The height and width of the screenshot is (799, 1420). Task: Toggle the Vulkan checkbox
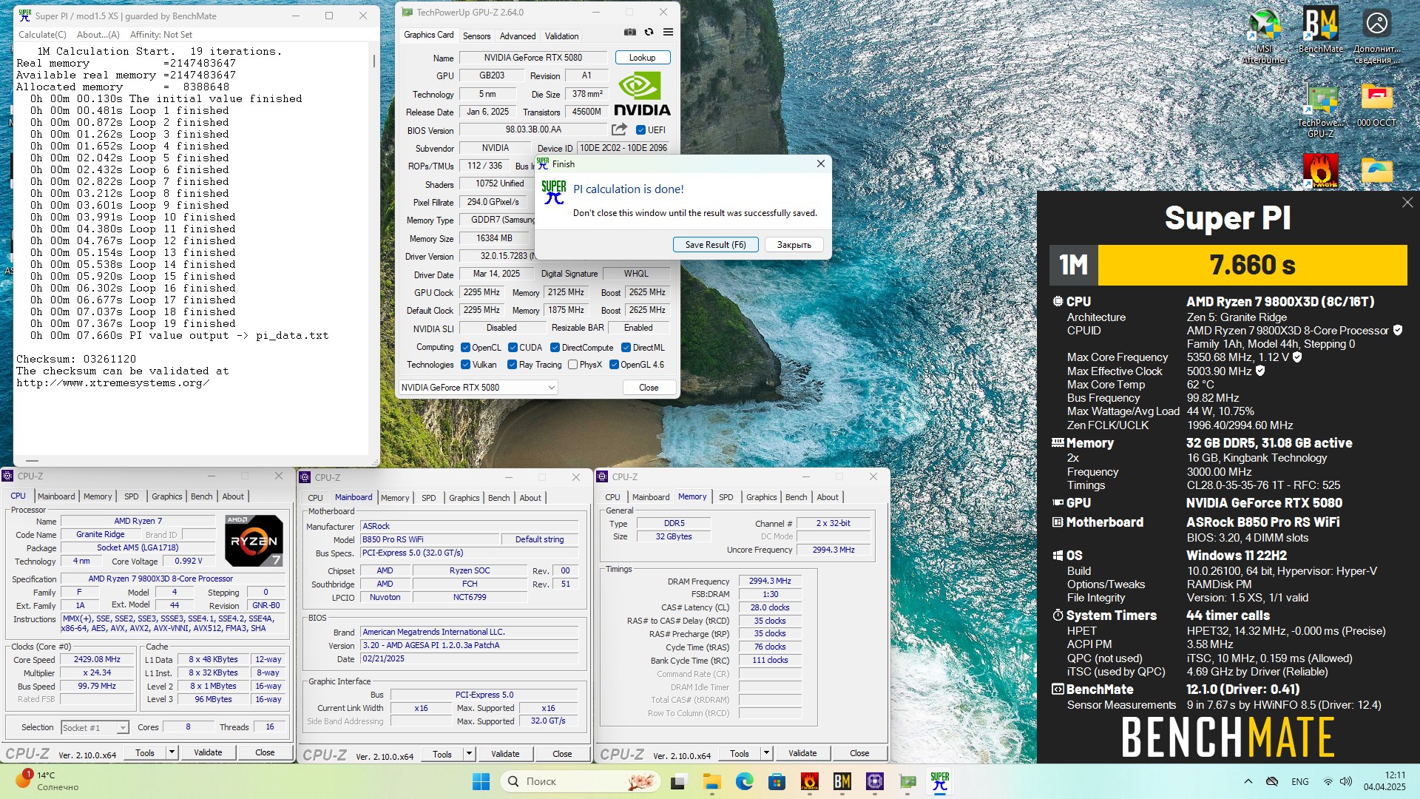(x=465, y=365)
